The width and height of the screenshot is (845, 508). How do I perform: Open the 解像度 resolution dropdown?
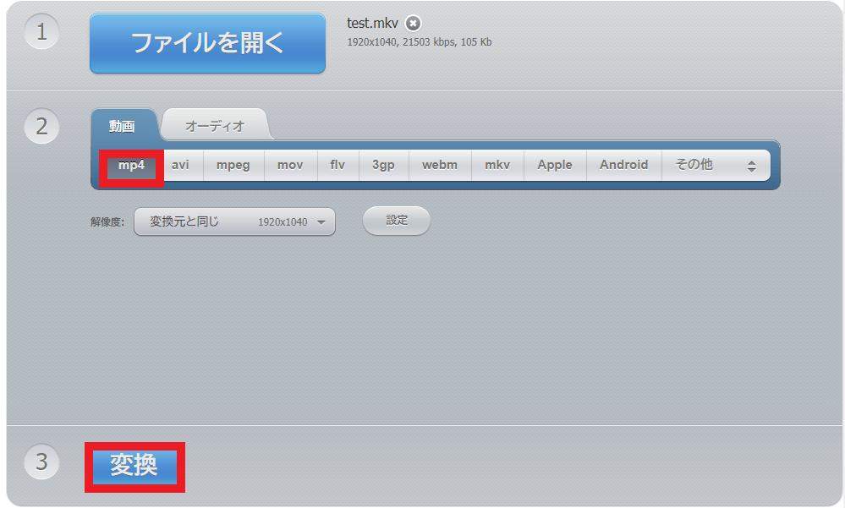click(234, 221)
